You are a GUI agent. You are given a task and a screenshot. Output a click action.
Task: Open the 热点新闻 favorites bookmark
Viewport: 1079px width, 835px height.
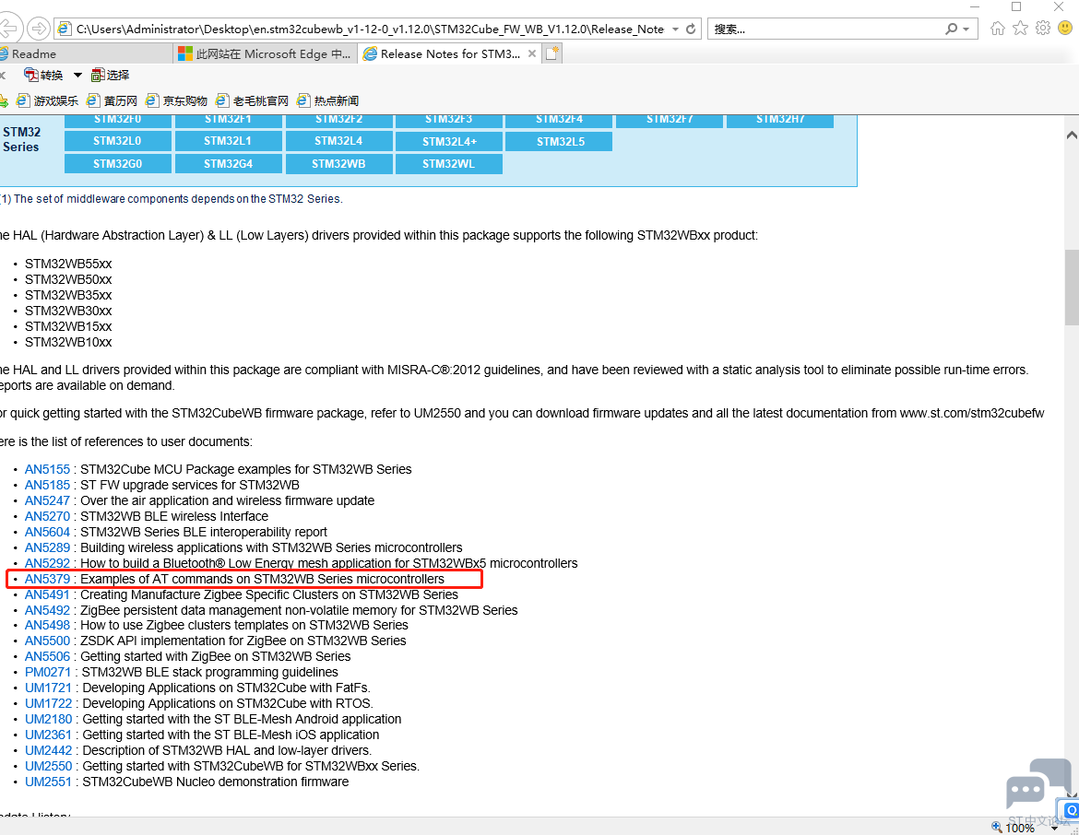tap(327, 101)
